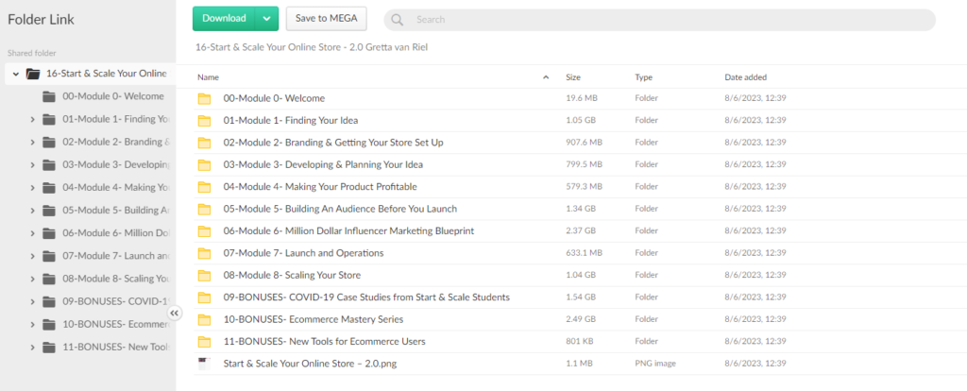Click yellow folder icon of Scaling Your Store row
Image resolution: width=967 pixels, height=391 pixels.
204,275
